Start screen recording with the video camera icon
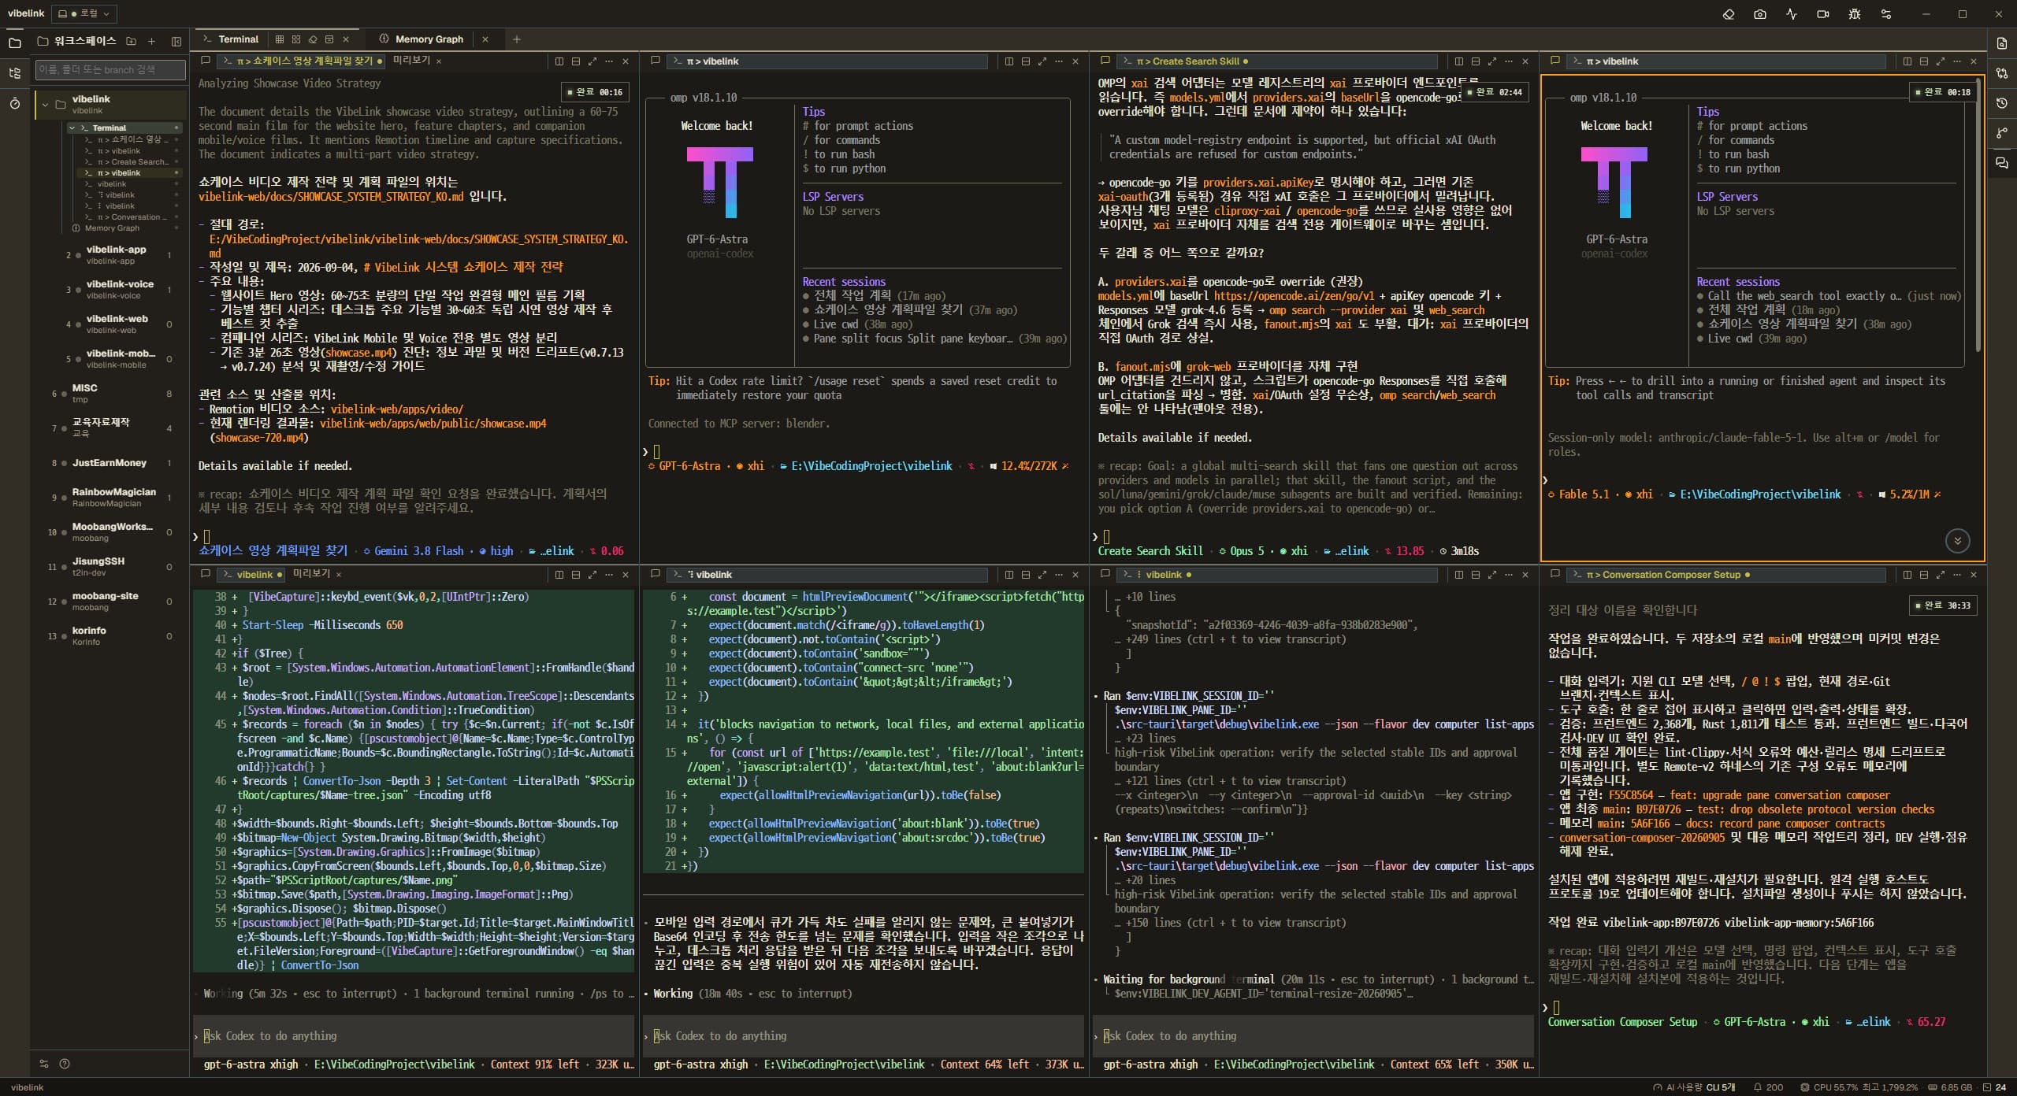 point(1822,14)
